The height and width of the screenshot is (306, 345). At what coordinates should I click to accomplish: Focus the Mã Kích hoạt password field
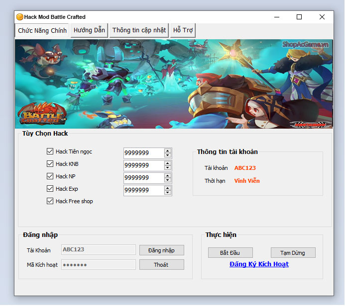tap(99, 264)
